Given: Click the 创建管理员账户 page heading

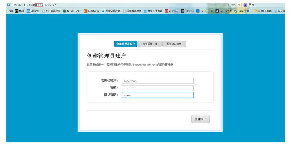Looking at the screenshot, I should click(x=106, y=56).
